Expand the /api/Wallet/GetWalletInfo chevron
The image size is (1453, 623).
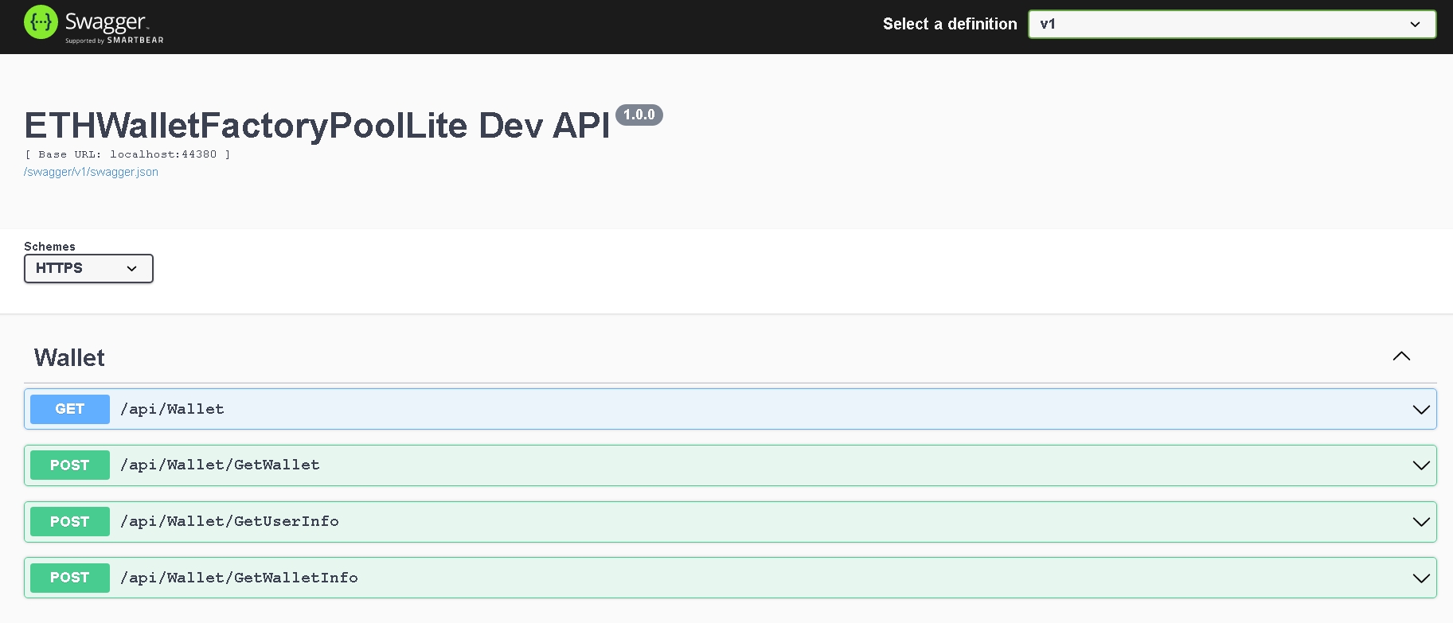[x=1421, y=578]
